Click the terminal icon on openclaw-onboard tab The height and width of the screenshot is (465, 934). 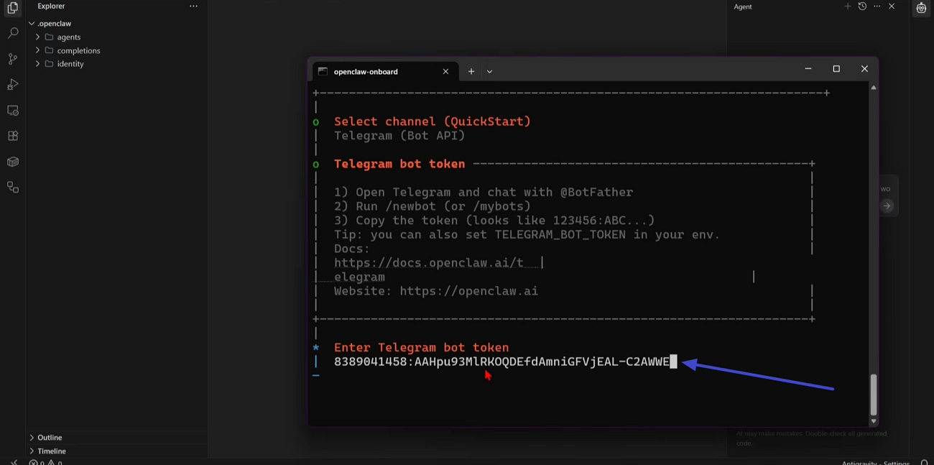323,71
